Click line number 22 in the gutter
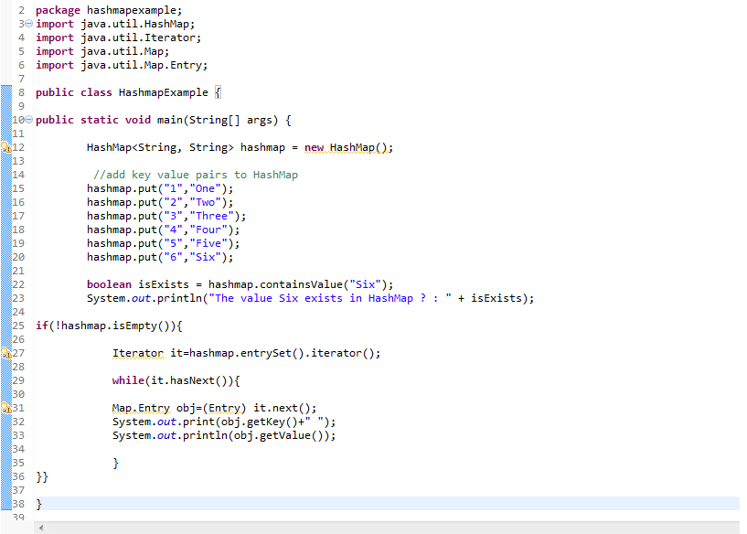747x534 pixels. (20, 283)
